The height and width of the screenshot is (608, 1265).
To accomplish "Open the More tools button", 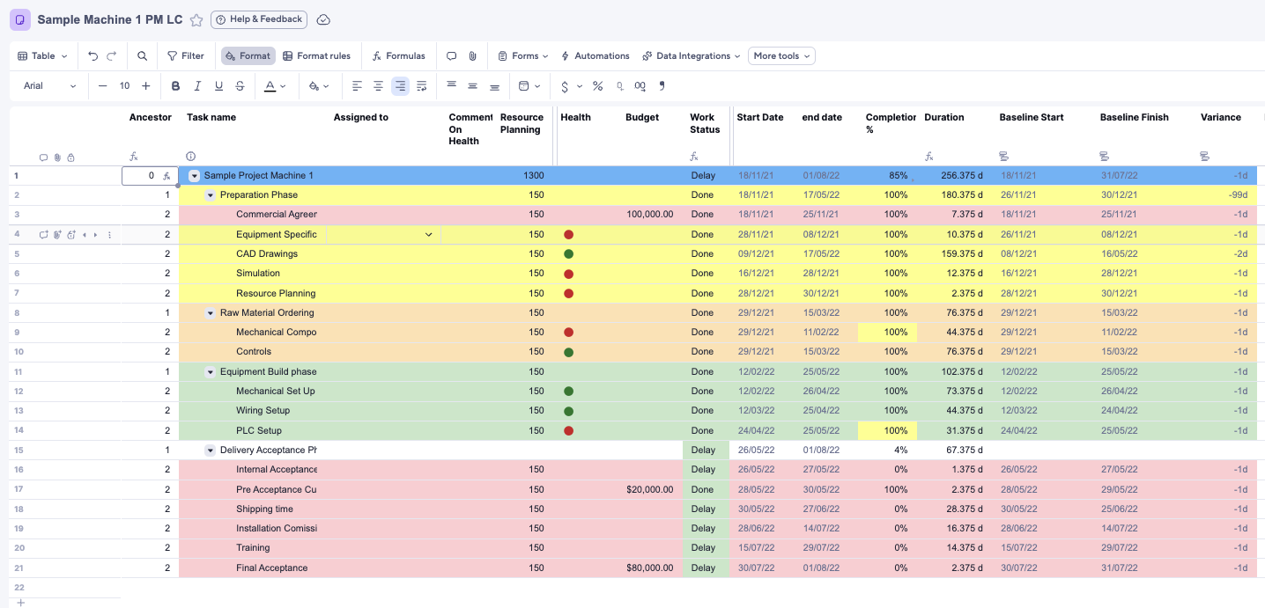I will coord(781,56).
